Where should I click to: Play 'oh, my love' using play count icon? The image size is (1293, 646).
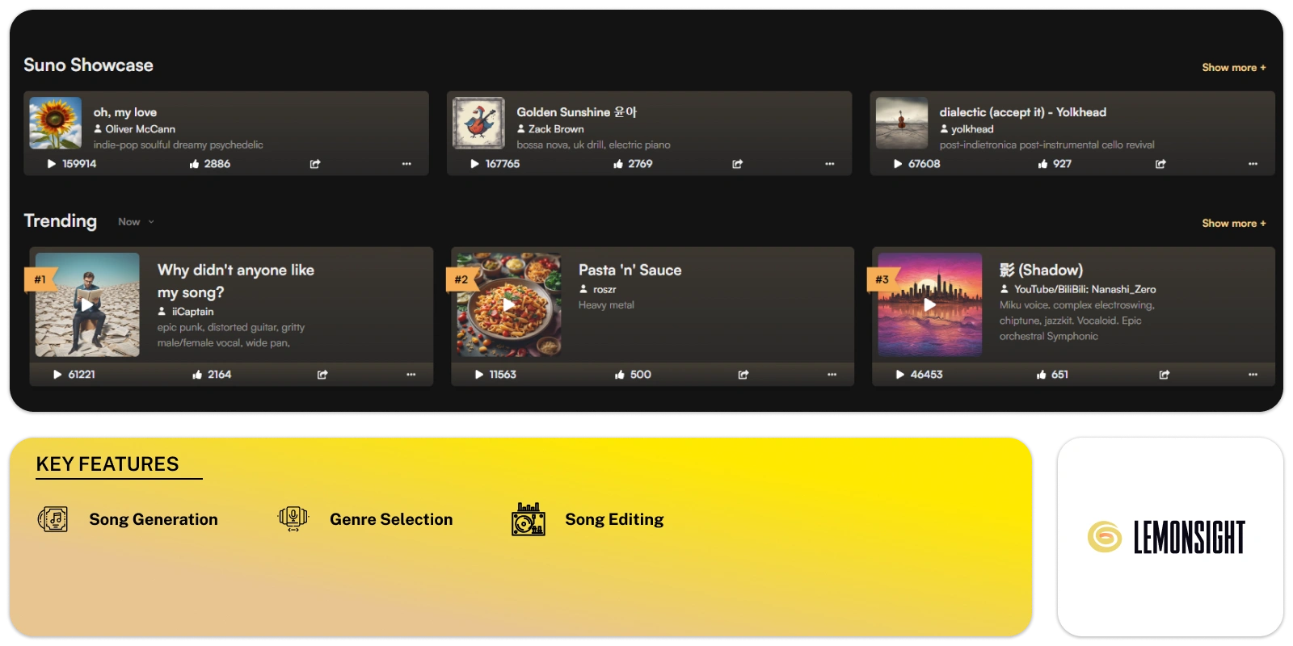point(52,164)
